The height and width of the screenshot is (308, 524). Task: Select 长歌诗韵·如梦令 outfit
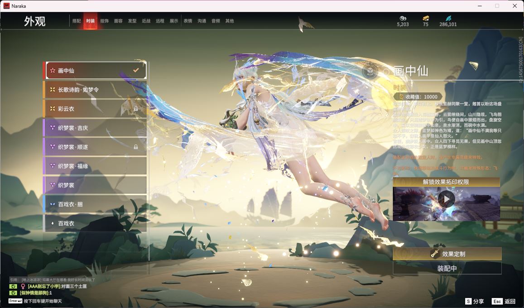pos(95,90)
